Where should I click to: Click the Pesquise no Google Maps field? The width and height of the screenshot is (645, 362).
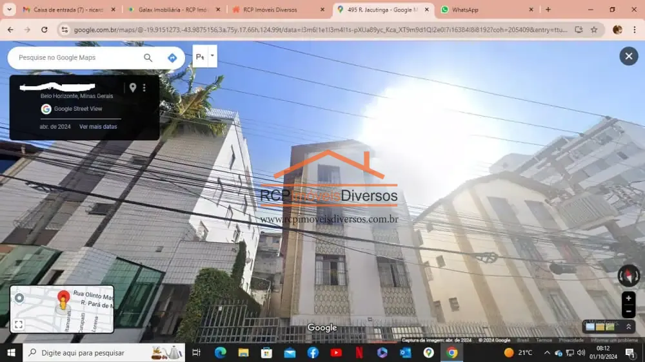78,57
